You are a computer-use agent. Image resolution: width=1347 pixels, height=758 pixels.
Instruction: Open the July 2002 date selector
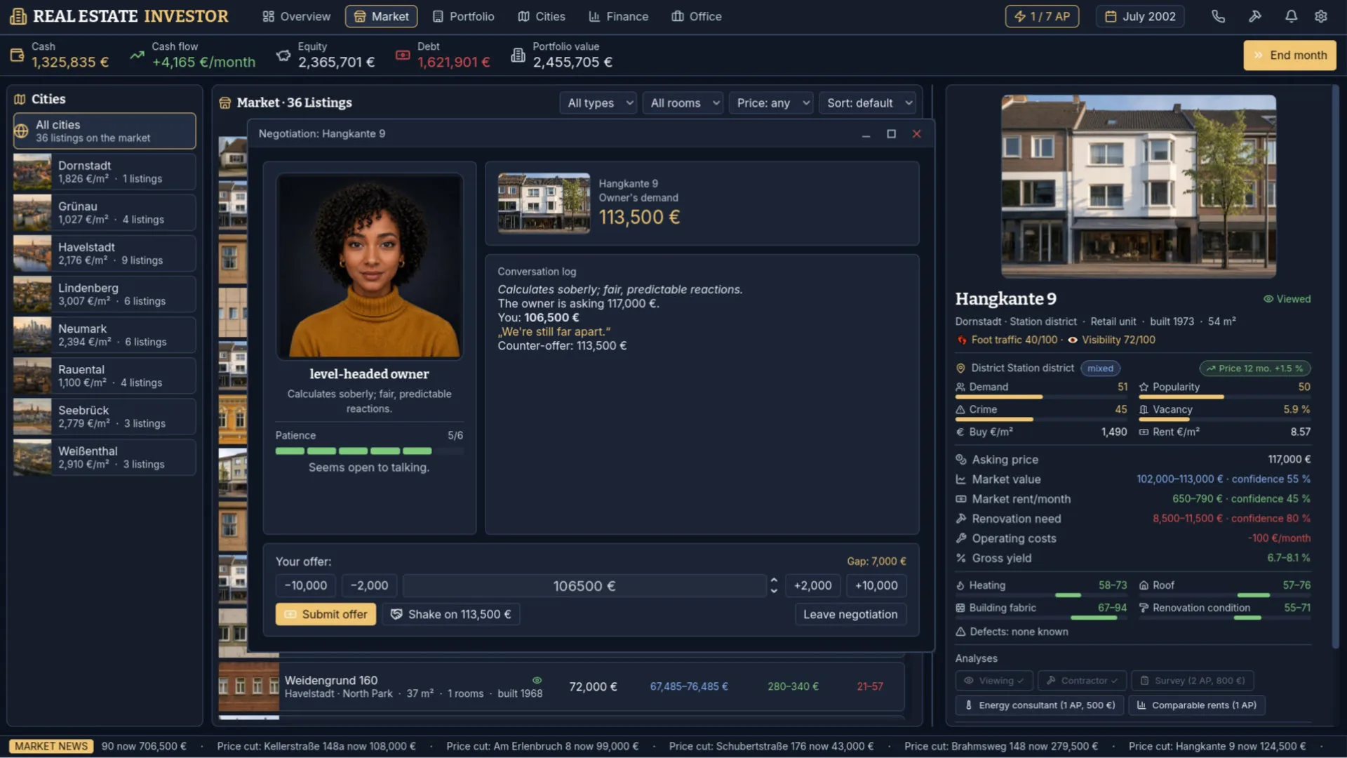pos(1140,16)
